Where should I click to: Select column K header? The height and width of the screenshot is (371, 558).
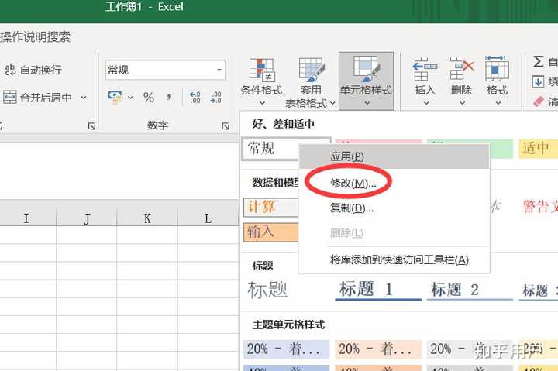click(147, 218)
